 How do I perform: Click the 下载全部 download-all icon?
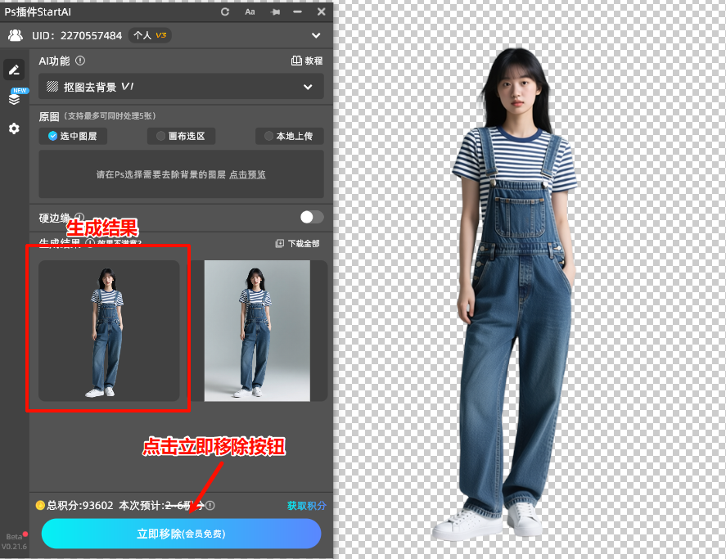click(279, 242)
